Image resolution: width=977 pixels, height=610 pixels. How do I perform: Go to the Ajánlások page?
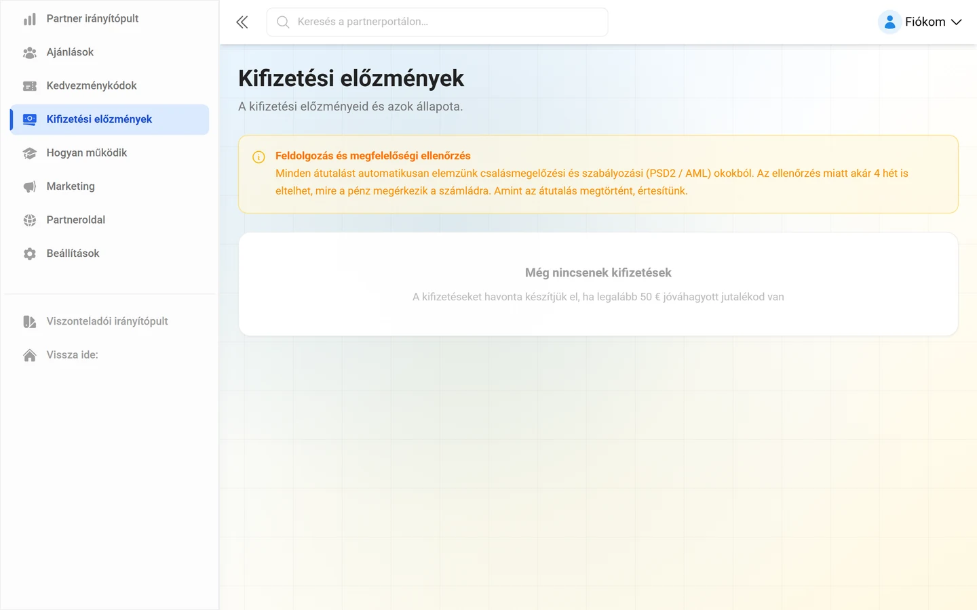[109, 52]
